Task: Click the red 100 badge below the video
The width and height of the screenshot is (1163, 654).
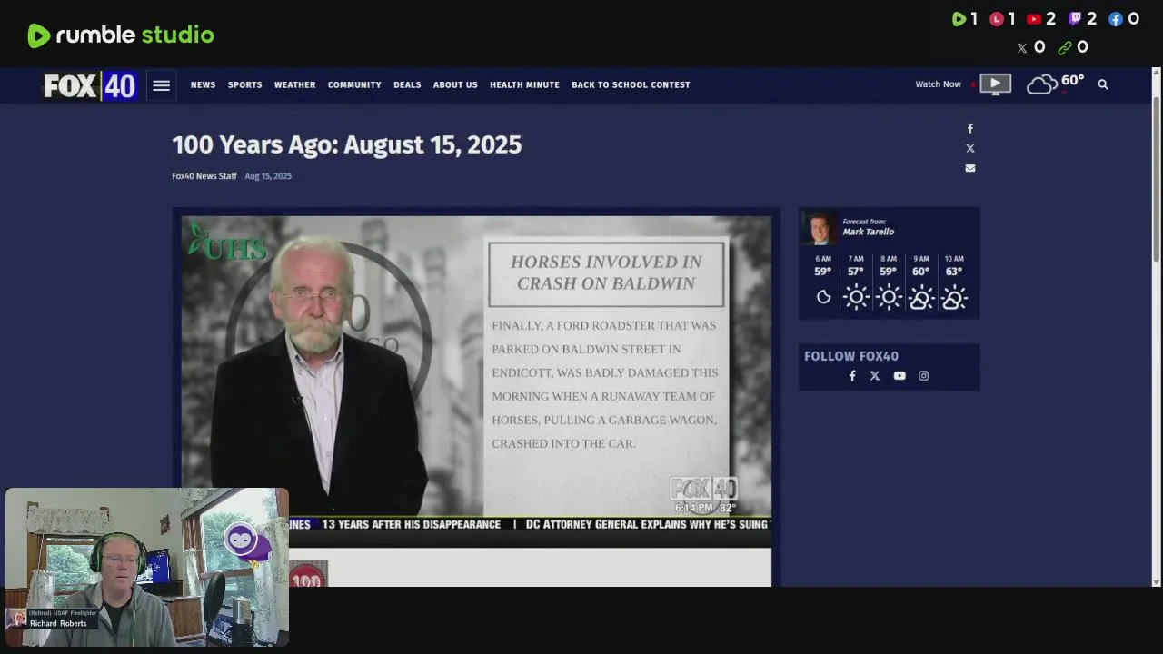Action: (307, 576)
